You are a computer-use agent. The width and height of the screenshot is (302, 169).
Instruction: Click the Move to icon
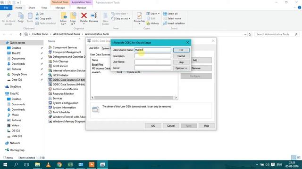tap(63, 15)
